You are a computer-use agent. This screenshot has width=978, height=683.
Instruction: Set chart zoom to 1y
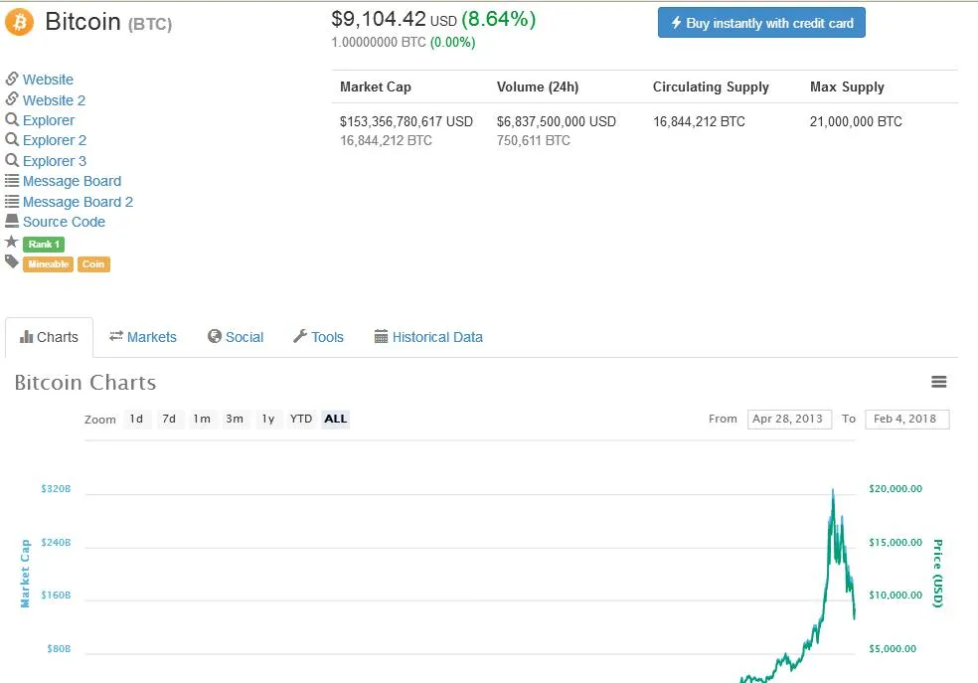[268, 419]
